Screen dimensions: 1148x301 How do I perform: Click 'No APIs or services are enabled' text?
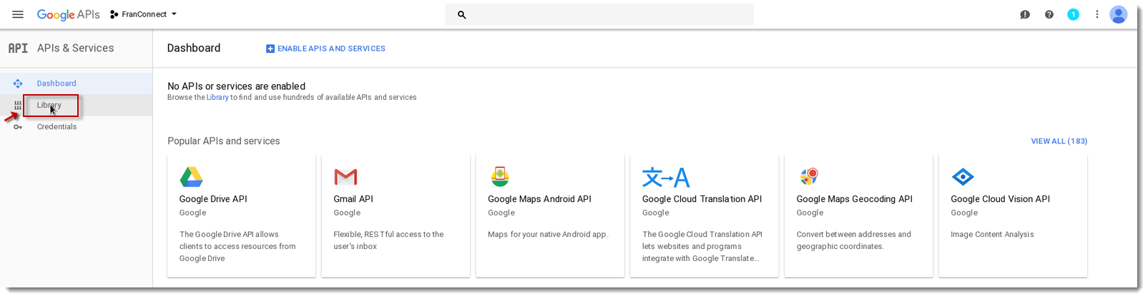tap(236, 86)
